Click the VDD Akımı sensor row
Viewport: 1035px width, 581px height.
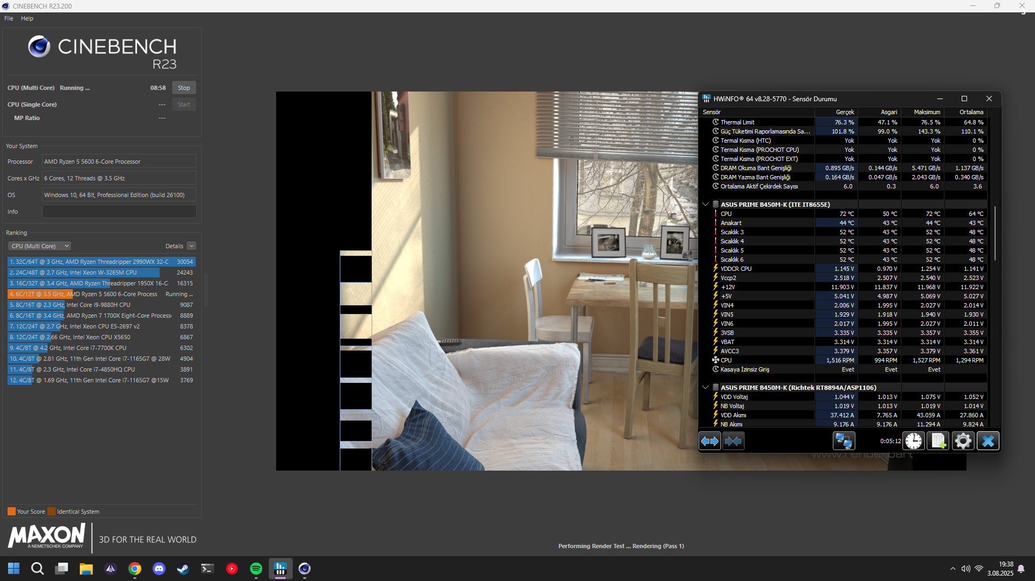pyautogui.click(x=844, y=415)
